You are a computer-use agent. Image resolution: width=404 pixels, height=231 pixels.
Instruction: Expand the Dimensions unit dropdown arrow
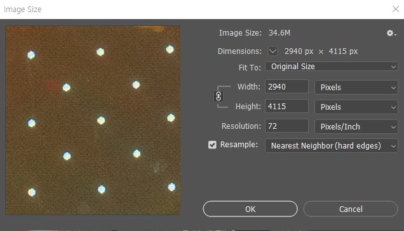pyautogui.click(x=273, y=51)
